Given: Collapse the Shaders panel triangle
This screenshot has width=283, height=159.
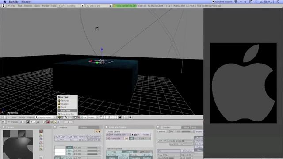Looking at the screenshot, I should click(158, 127).
